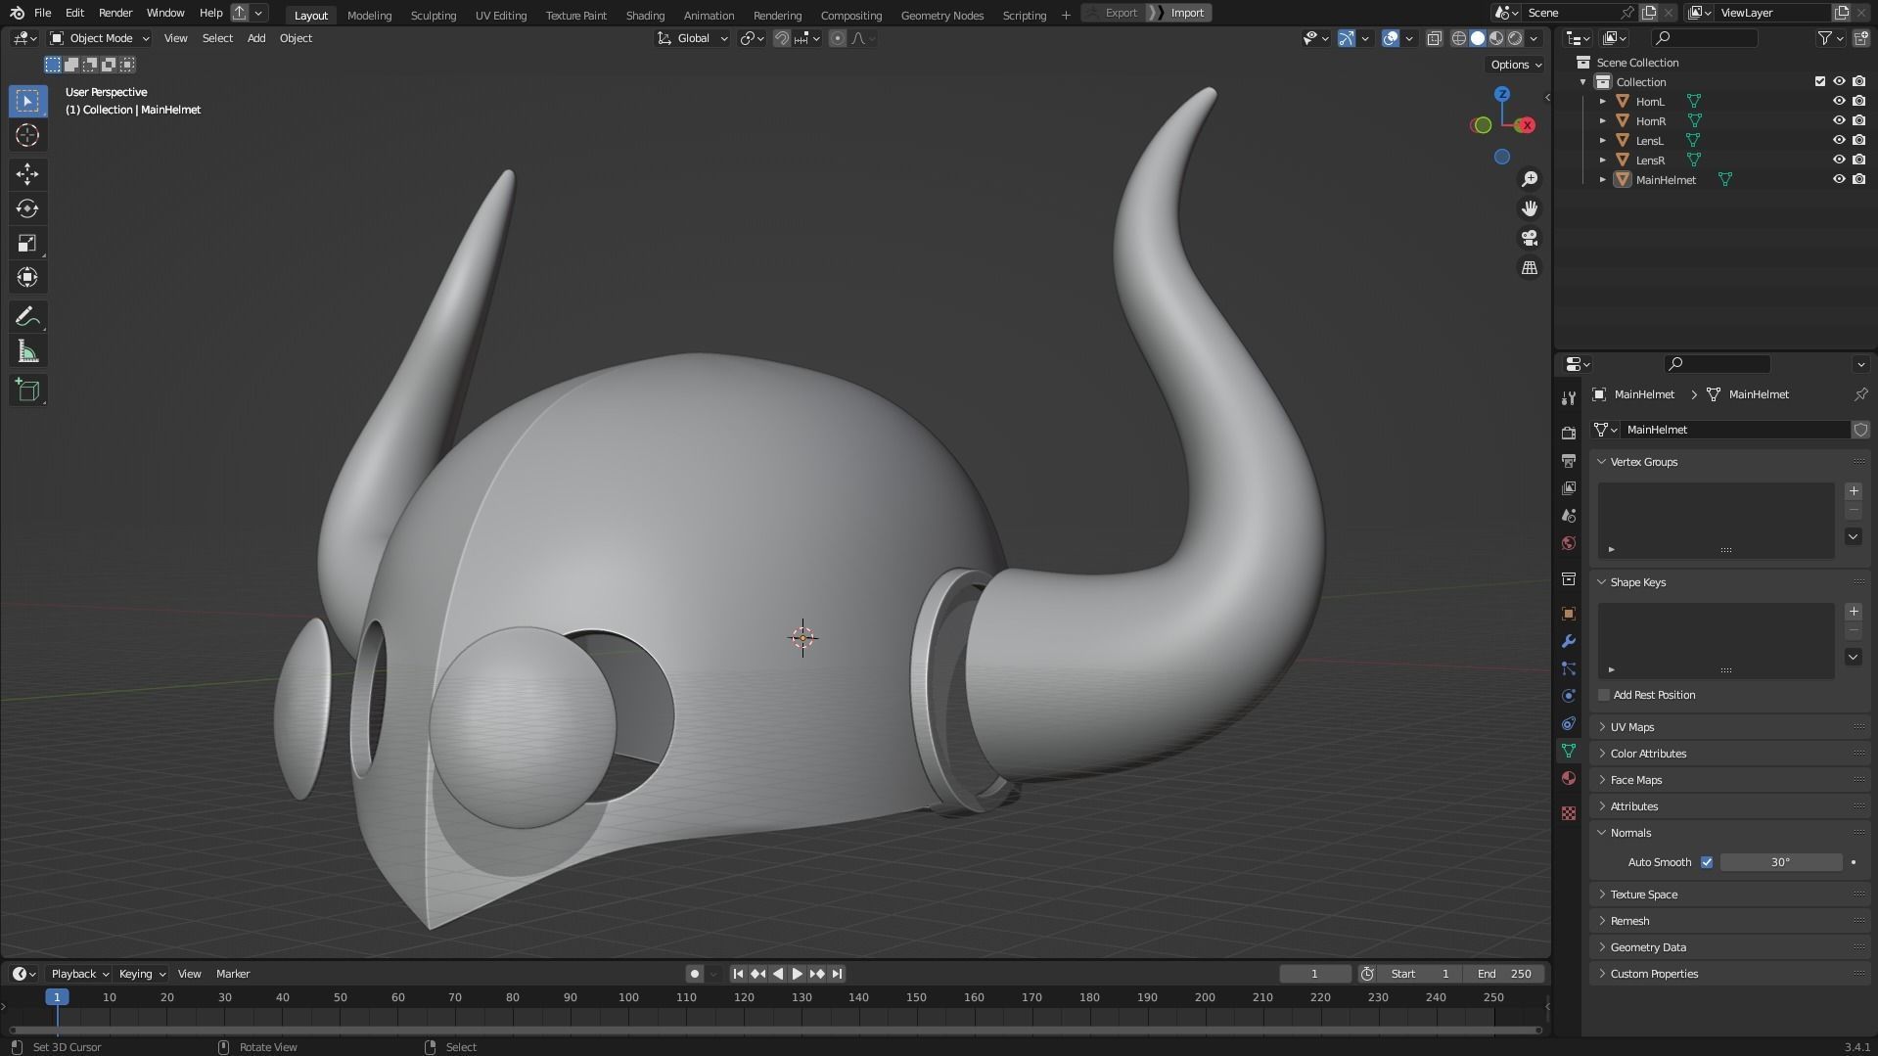The image size is (1878, 1056).
Task: Disable LensR in renders camera icon
Action: click(x=1858, y=160)
